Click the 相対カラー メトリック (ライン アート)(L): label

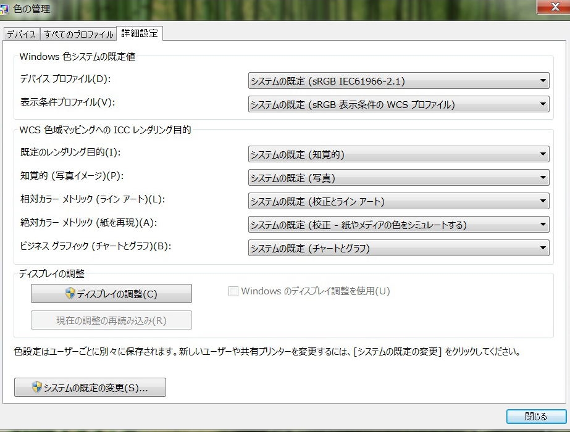(93, 199)
